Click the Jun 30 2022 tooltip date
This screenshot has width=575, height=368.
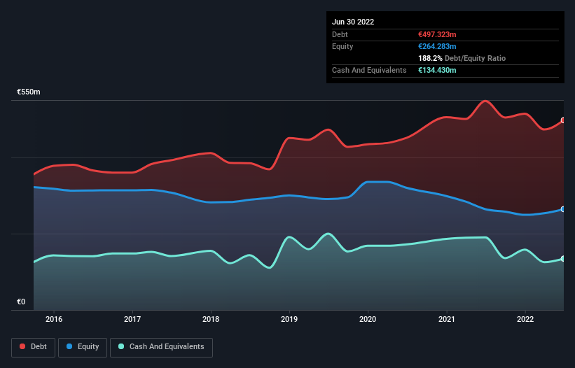[x=353, y=22]
